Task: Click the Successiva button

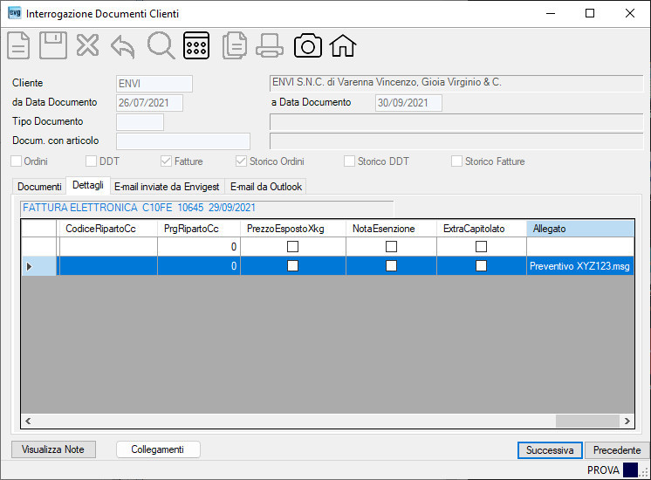Action: (x=550, y=450)
